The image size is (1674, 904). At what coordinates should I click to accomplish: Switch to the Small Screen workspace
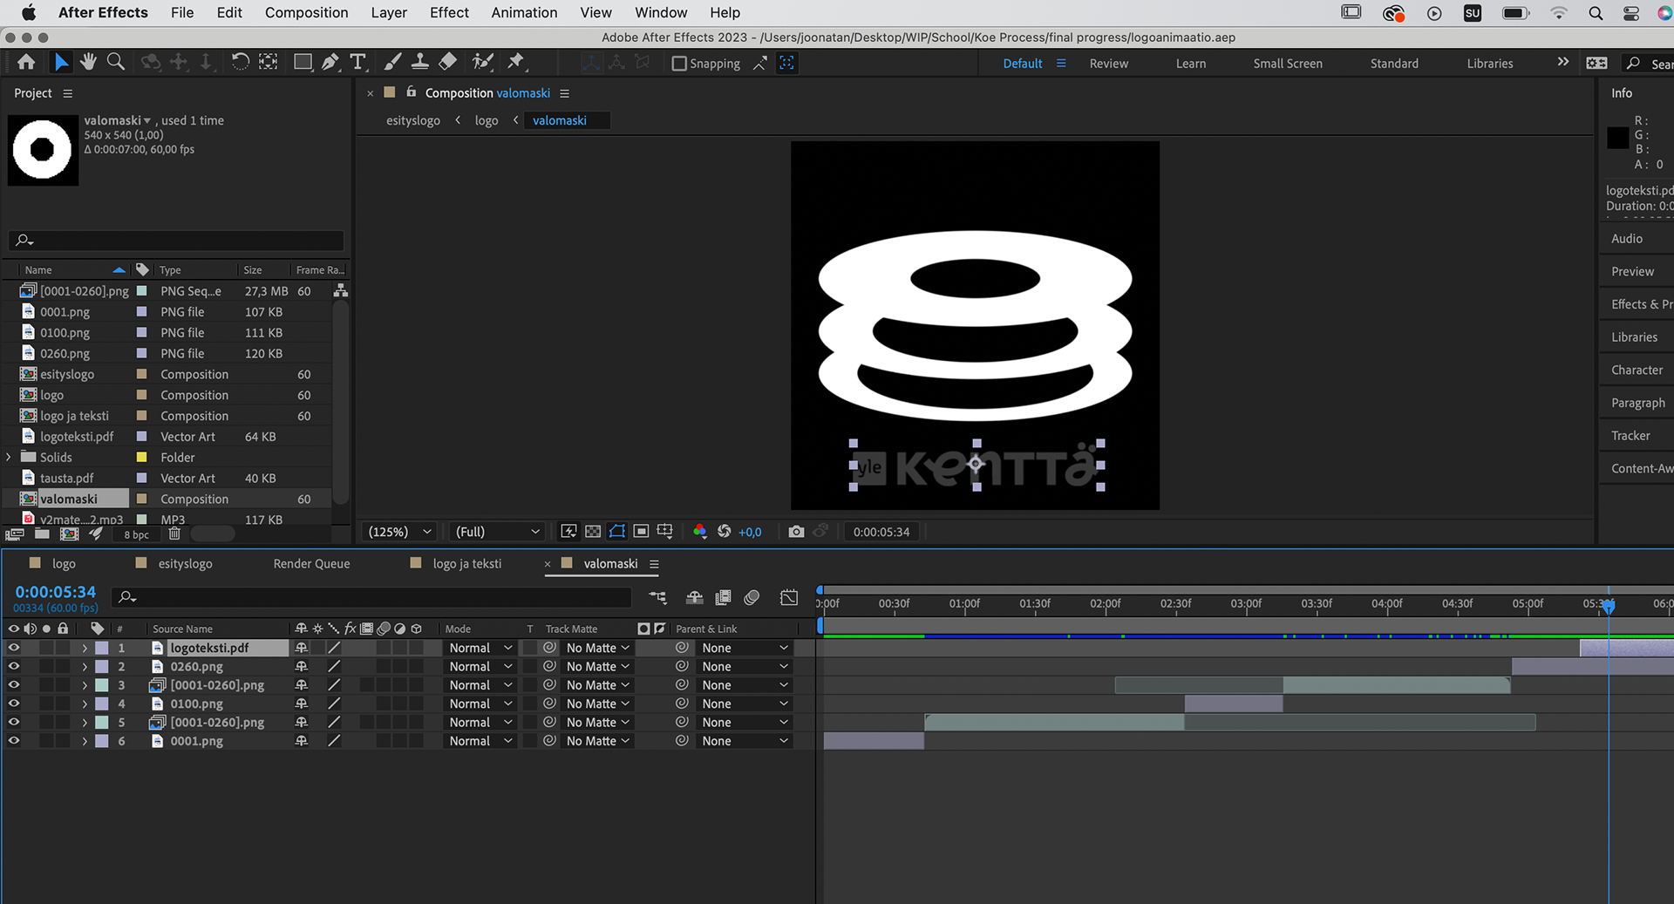[1288, 64]
